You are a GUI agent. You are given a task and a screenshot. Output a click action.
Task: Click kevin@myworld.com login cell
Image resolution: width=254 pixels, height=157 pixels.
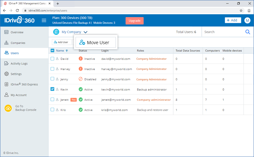(116, 90)
